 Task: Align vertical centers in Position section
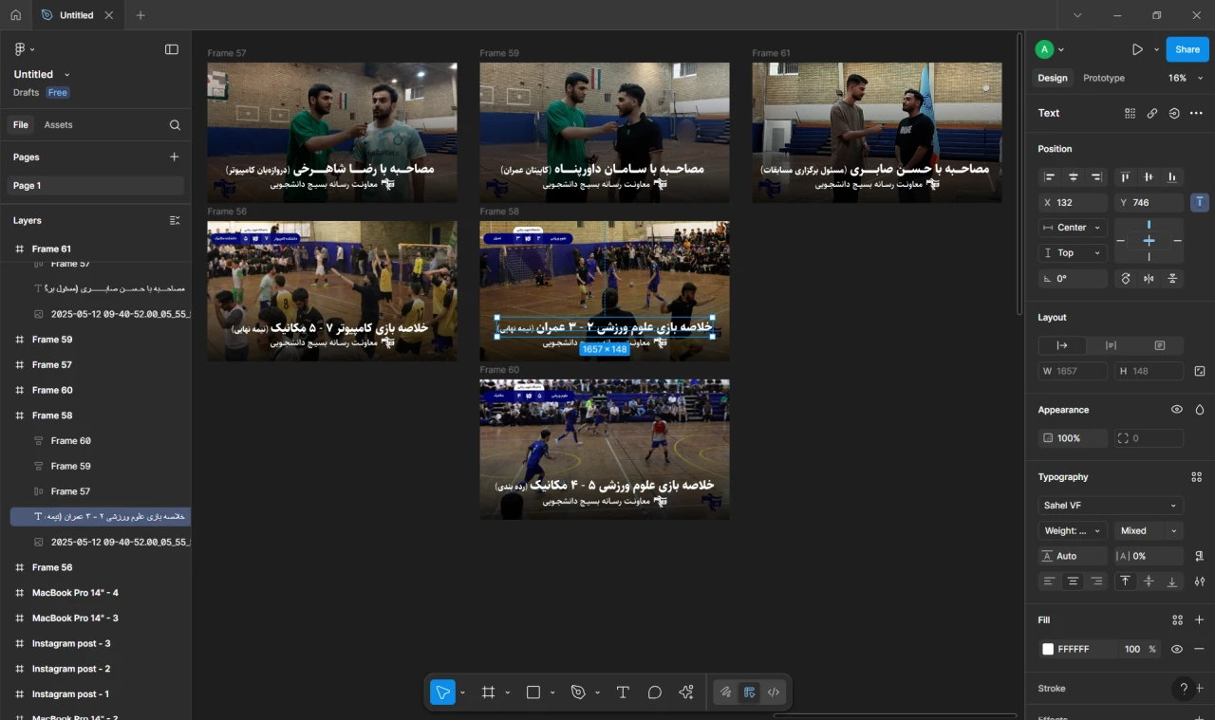click(1150, 177)
